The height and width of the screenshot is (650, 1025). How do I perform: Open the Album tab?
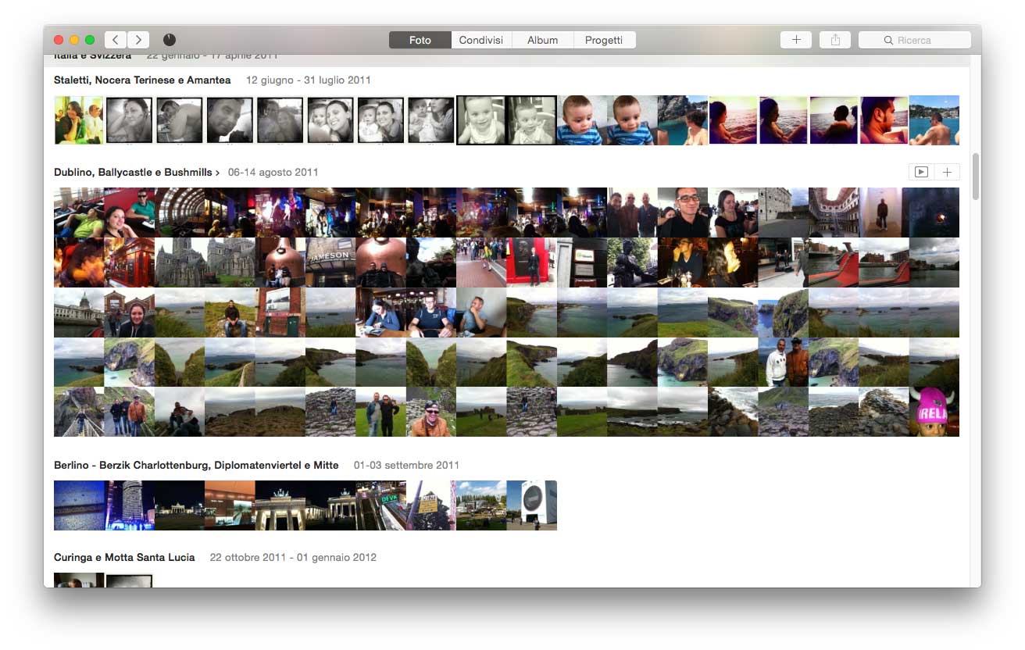point(542,40)
